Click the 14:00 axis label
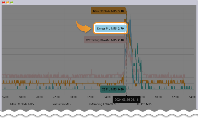 click(192, 97)
